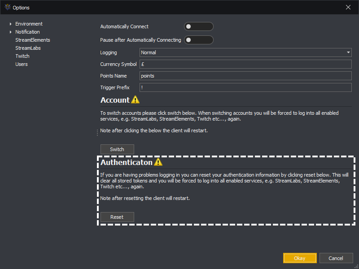
Task: Select Notification in the options tree
Action: pyautogui.click(x=27, y=32)
